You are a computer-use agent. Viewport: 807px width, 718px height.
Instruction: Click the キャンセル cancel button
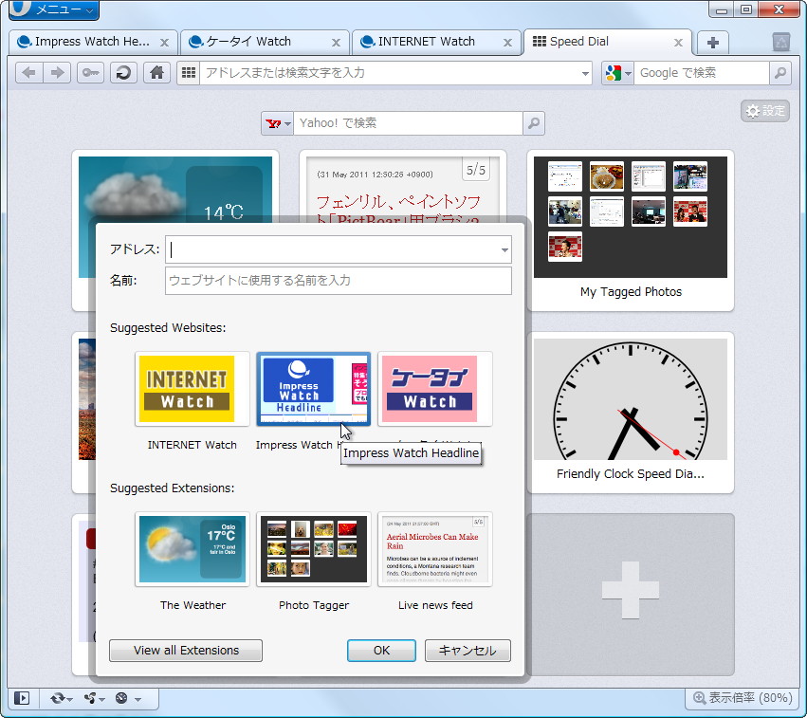coord(468,651)
